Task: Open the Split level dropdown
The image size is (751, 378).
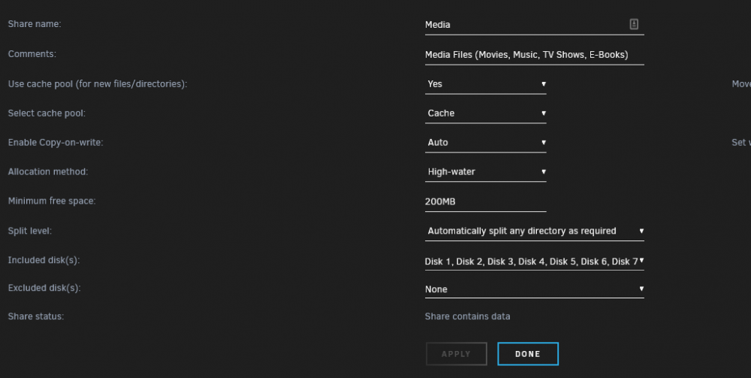Action: point(534,231)
